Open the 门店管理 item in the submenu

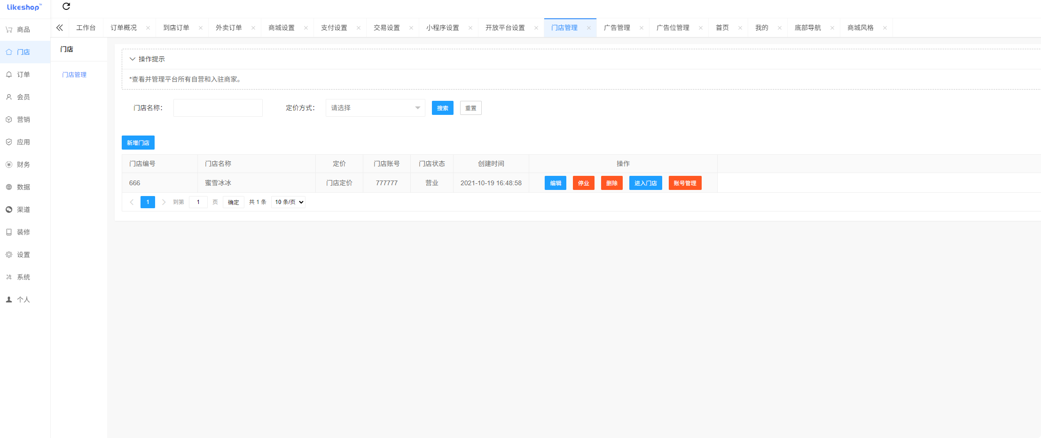(74, 74)
